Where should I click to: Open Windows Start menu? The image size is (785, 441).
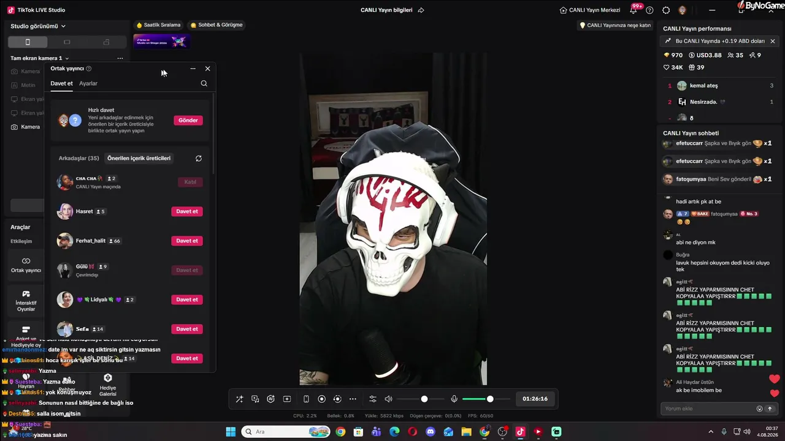click(231, 432)
